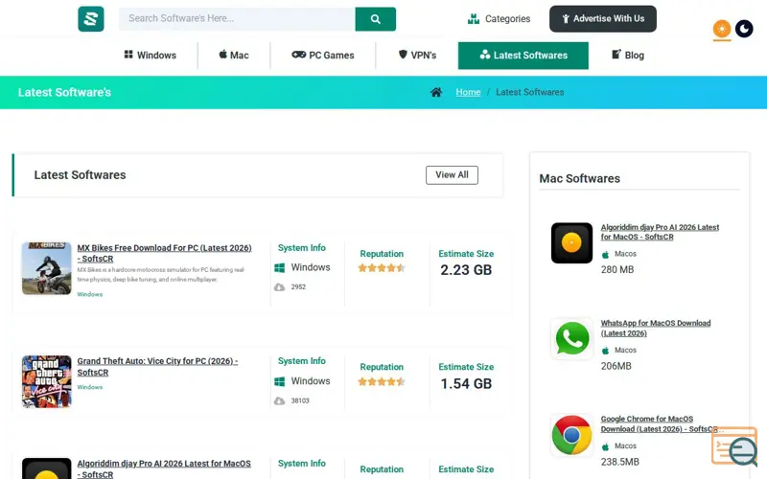Open the djay Pro app icon in sidebar
The height and width of the screenshot is (479, 767).
(571, 243)
